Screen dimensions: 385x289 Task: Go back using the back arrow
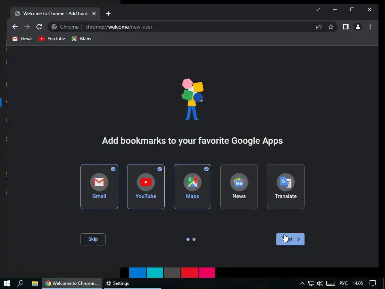(x=15, y=27)
